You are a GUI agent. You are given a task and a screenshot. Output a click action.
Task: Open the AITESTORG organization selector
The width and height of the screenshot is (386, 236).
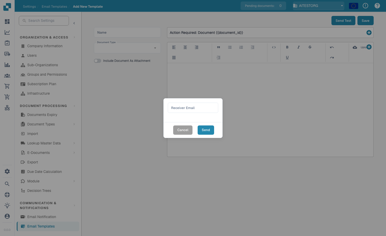click(x=319, y=6)
